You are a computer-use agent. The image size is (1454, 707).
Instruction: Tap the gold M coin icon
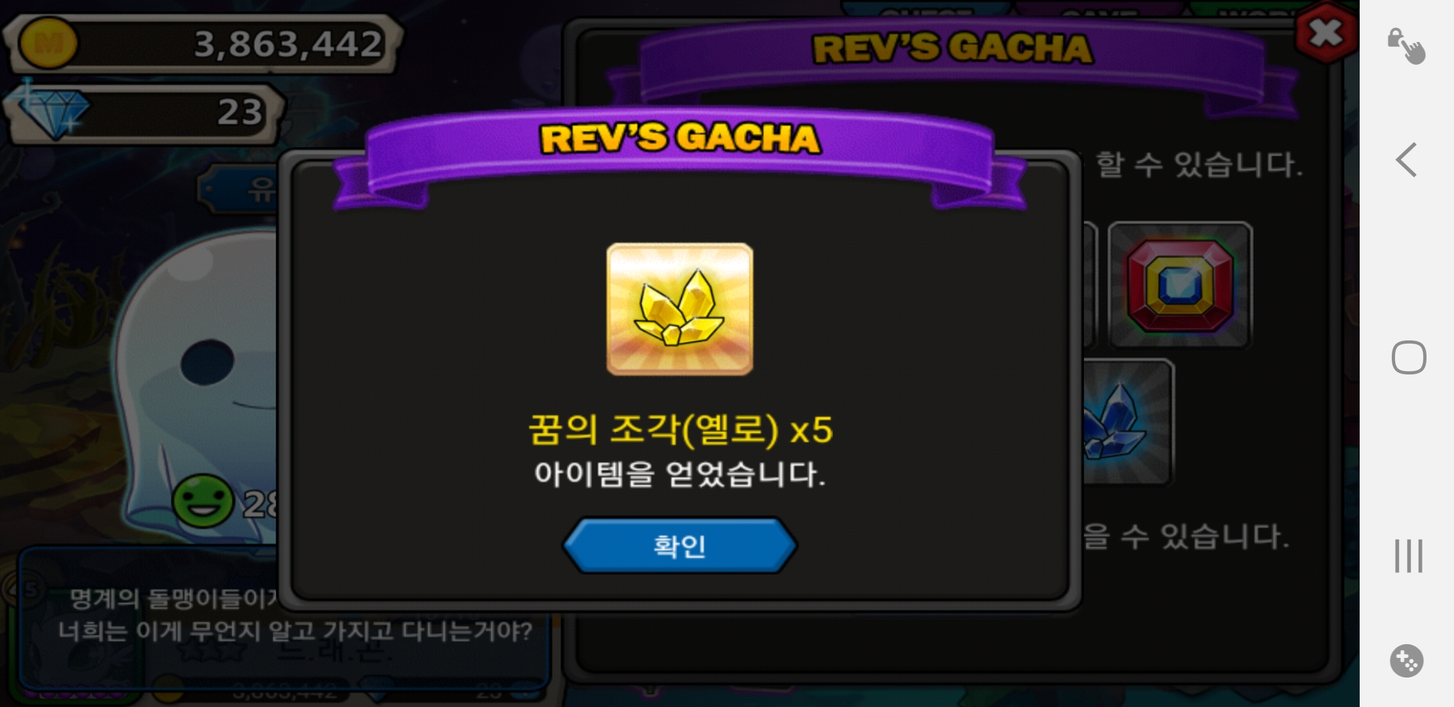click(48, 44)
